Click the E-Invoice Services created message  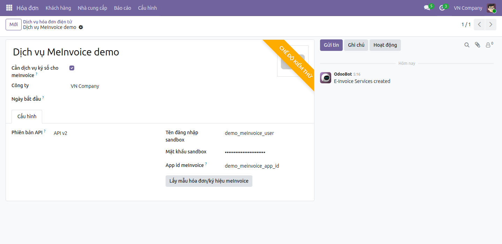[x=362, y=81]
